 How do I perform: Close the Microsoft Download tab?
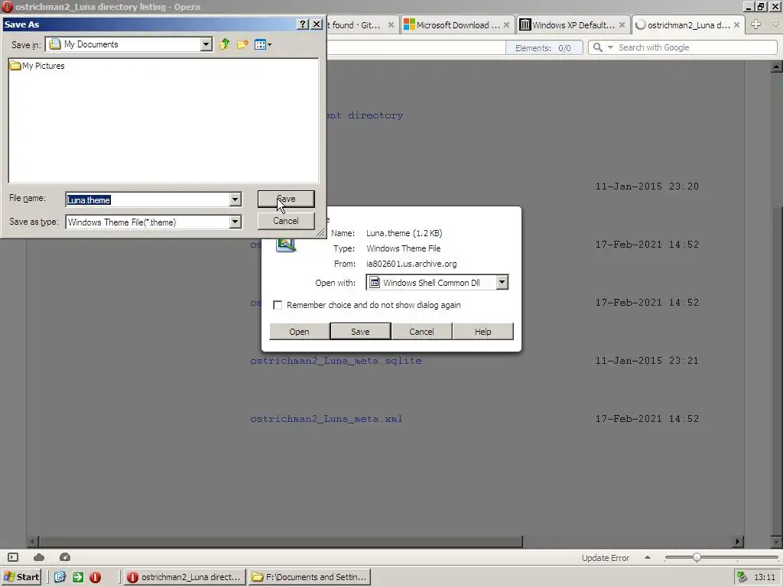point(506,25)
